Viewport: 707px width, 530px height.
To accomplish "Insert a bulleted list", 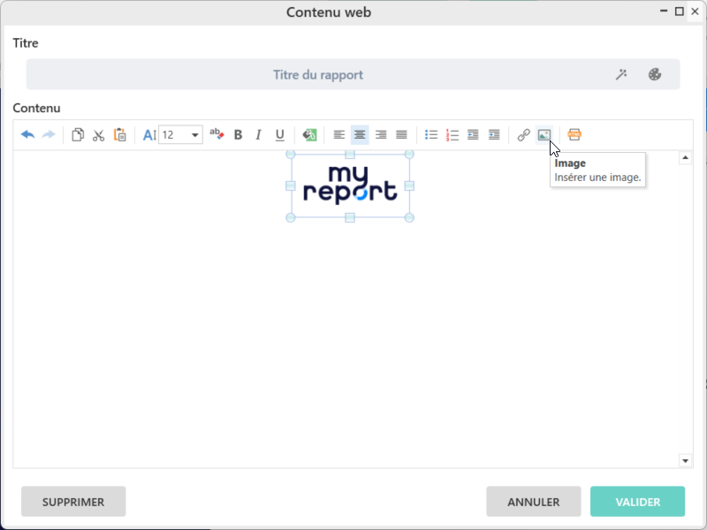I will (431, 135).
